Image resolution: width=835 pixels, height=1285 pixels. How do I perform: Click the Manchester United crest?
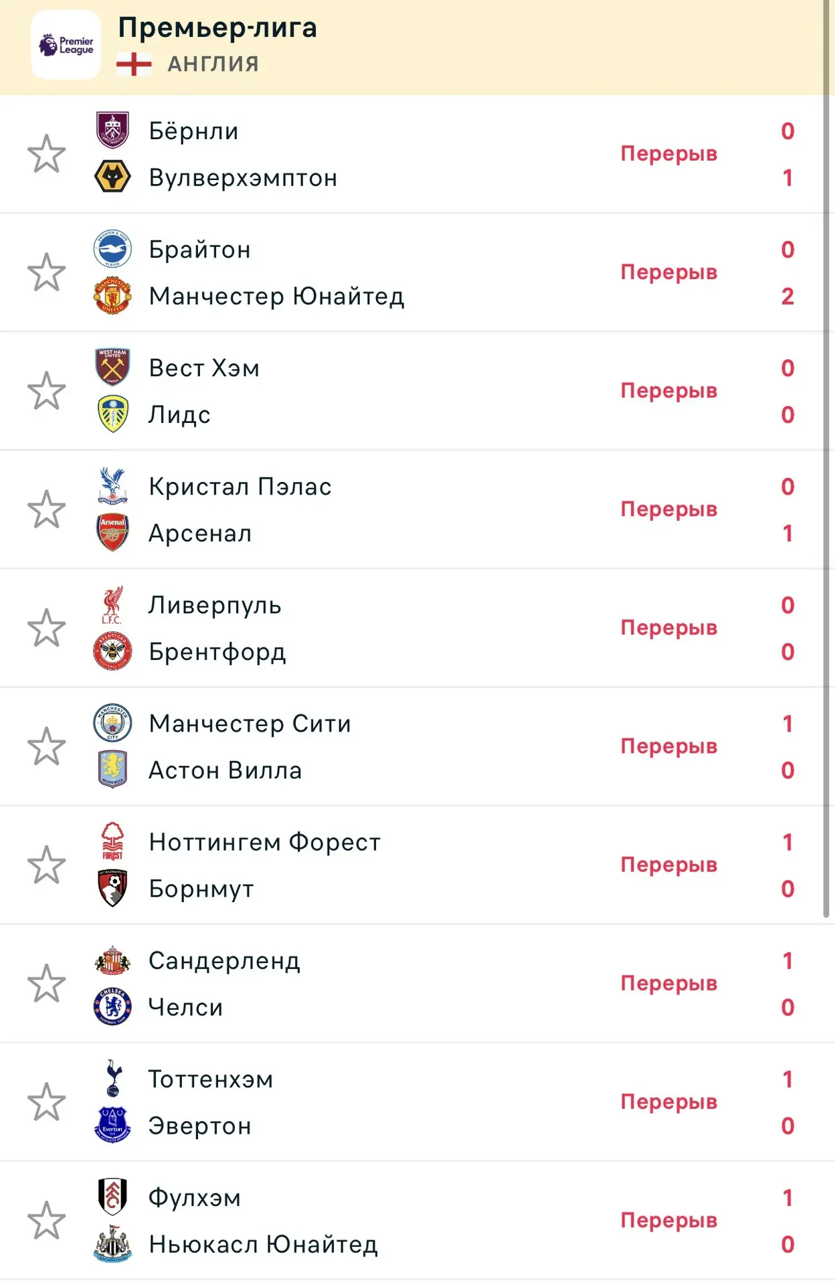tap(112, 296)
